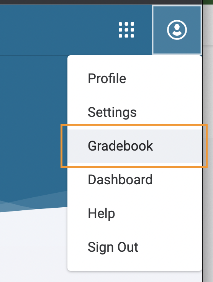Select Profile from the account menu
Screen dimensions: 213x282
[x=134, y=79]
